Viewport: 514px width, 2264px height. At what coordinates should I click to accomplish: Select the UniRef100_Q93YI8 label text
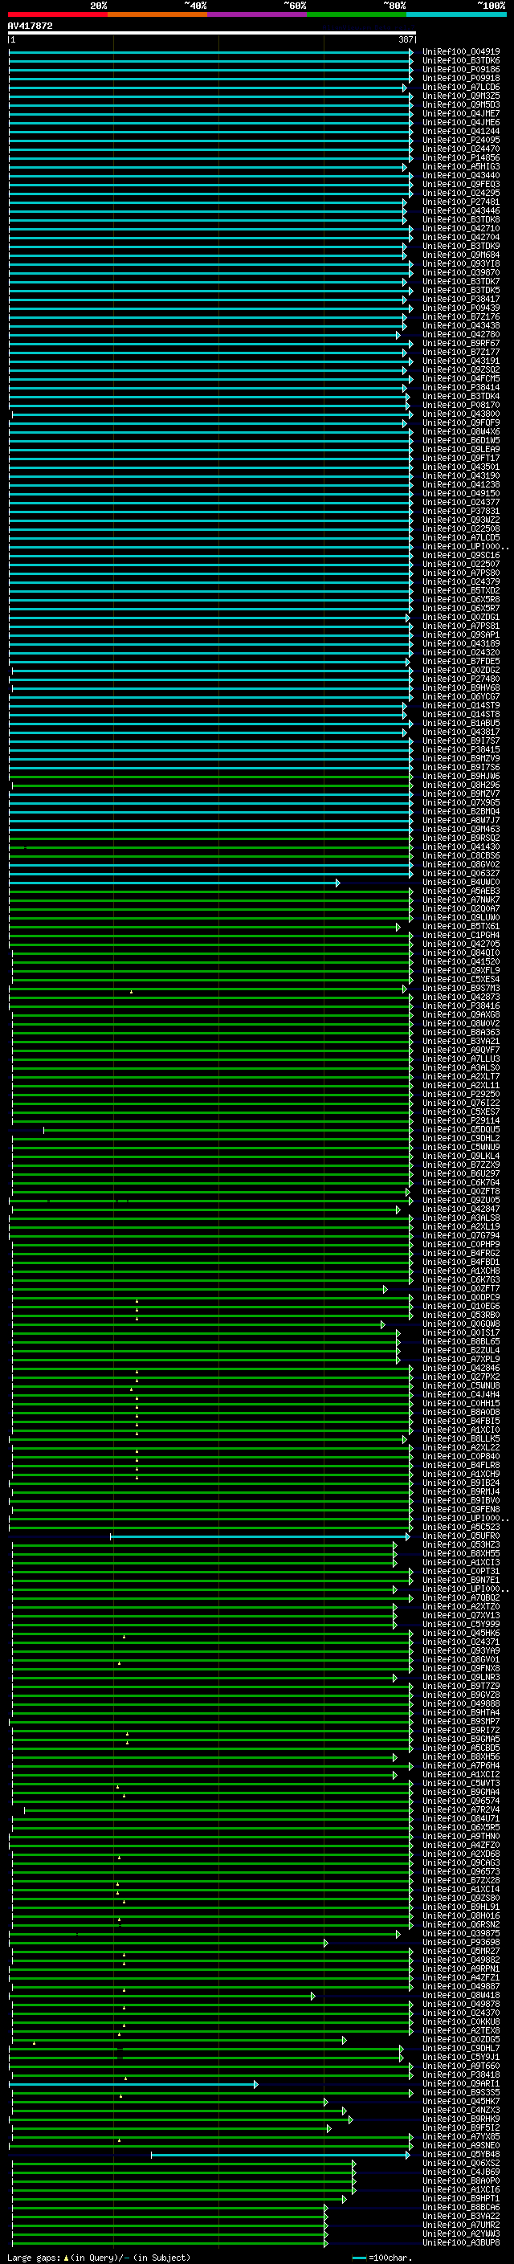point(460,263)
